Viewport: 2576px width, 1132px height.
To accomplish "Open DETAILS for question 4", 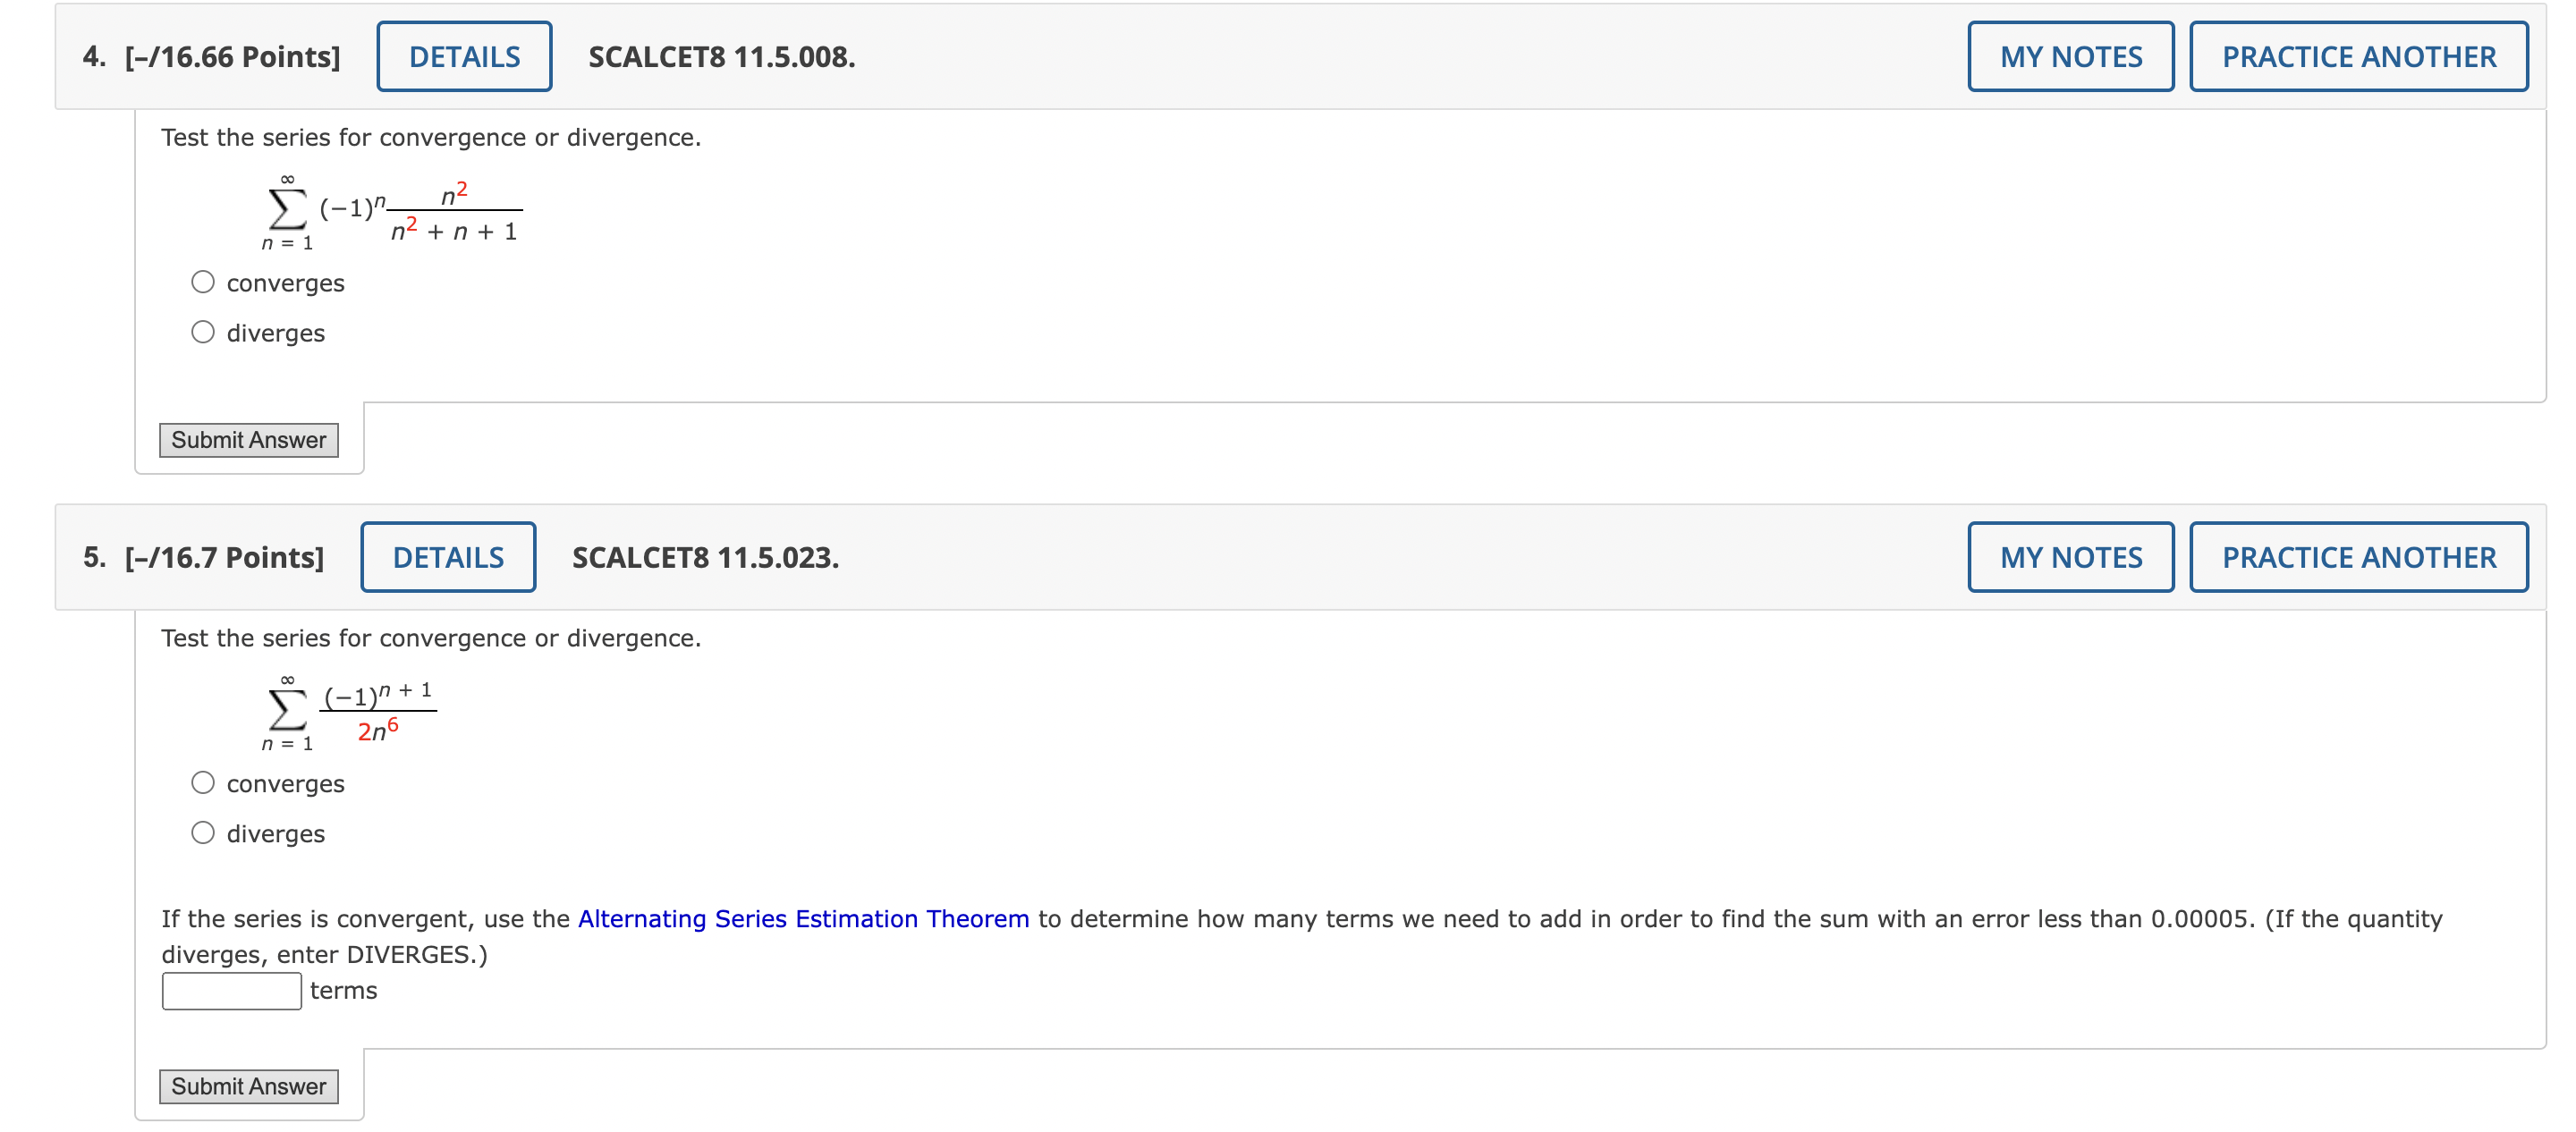I will 464,57.
